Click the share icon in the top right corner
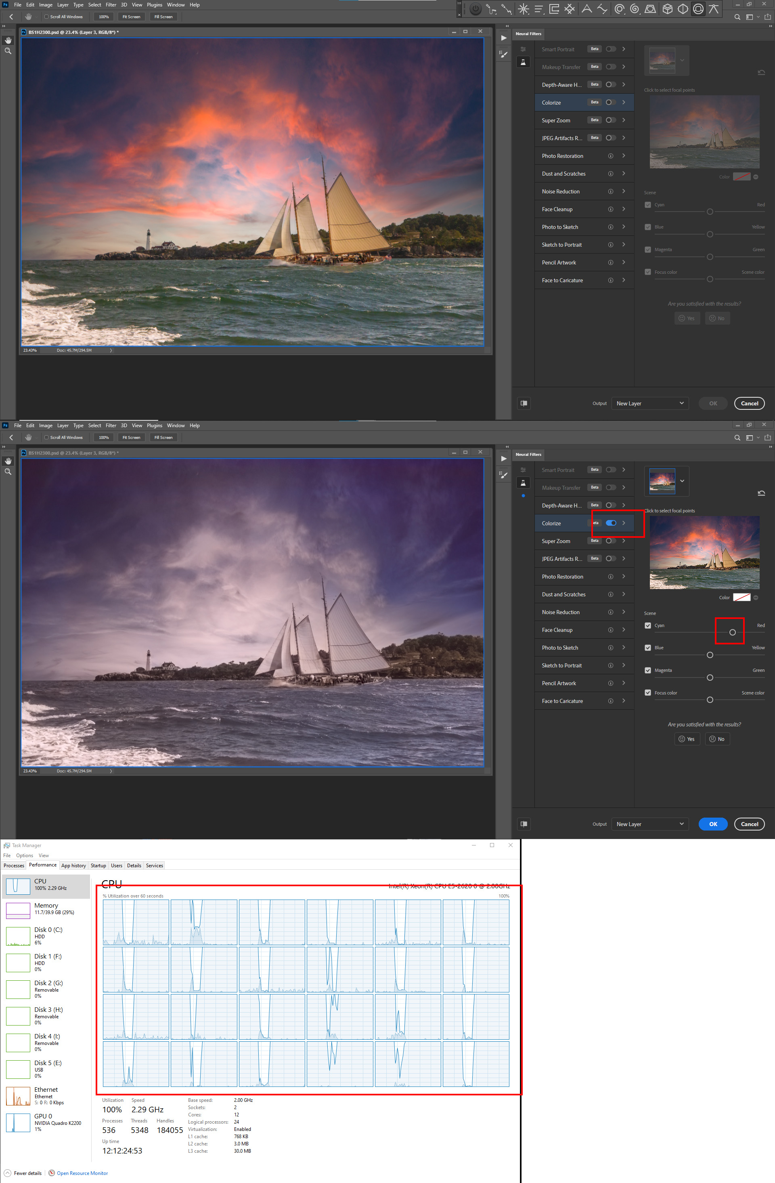Image resolution: width=775 pixels, height=1183 pixels. [768, 17]
